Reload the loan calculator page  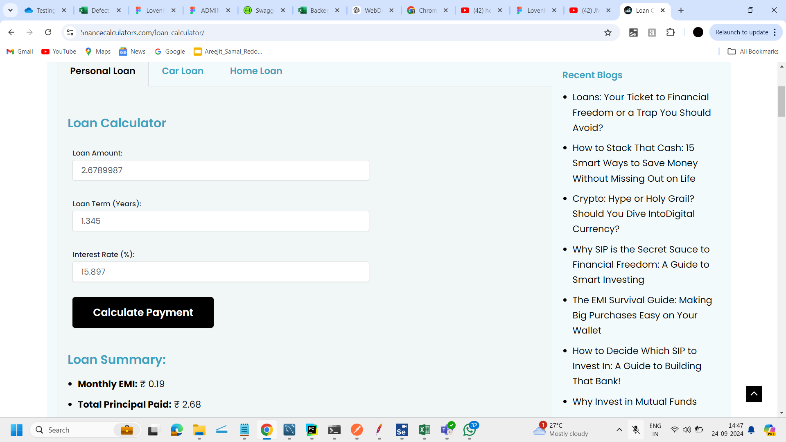[x=48, y=32]
